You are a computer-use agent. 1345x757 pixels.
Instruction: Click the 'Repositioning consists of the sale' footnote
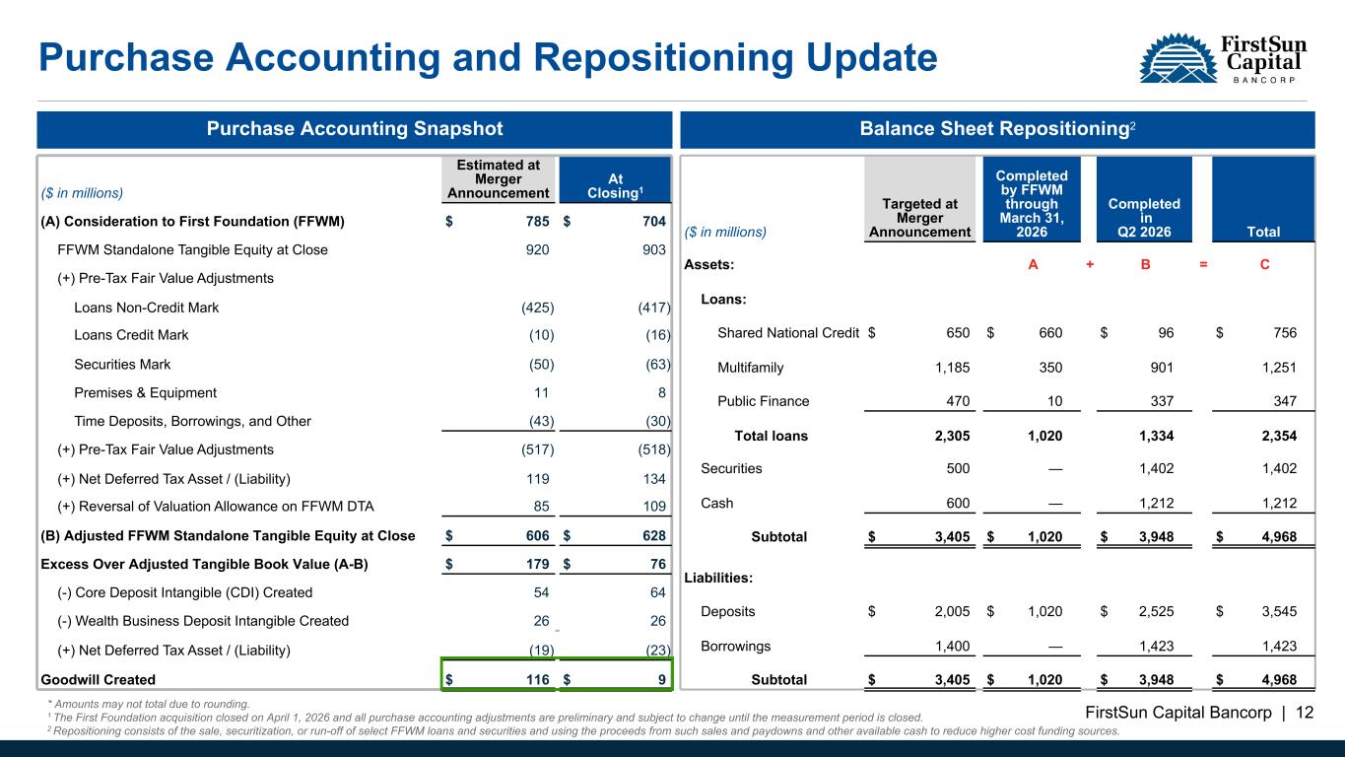click(x=582, y=731)
